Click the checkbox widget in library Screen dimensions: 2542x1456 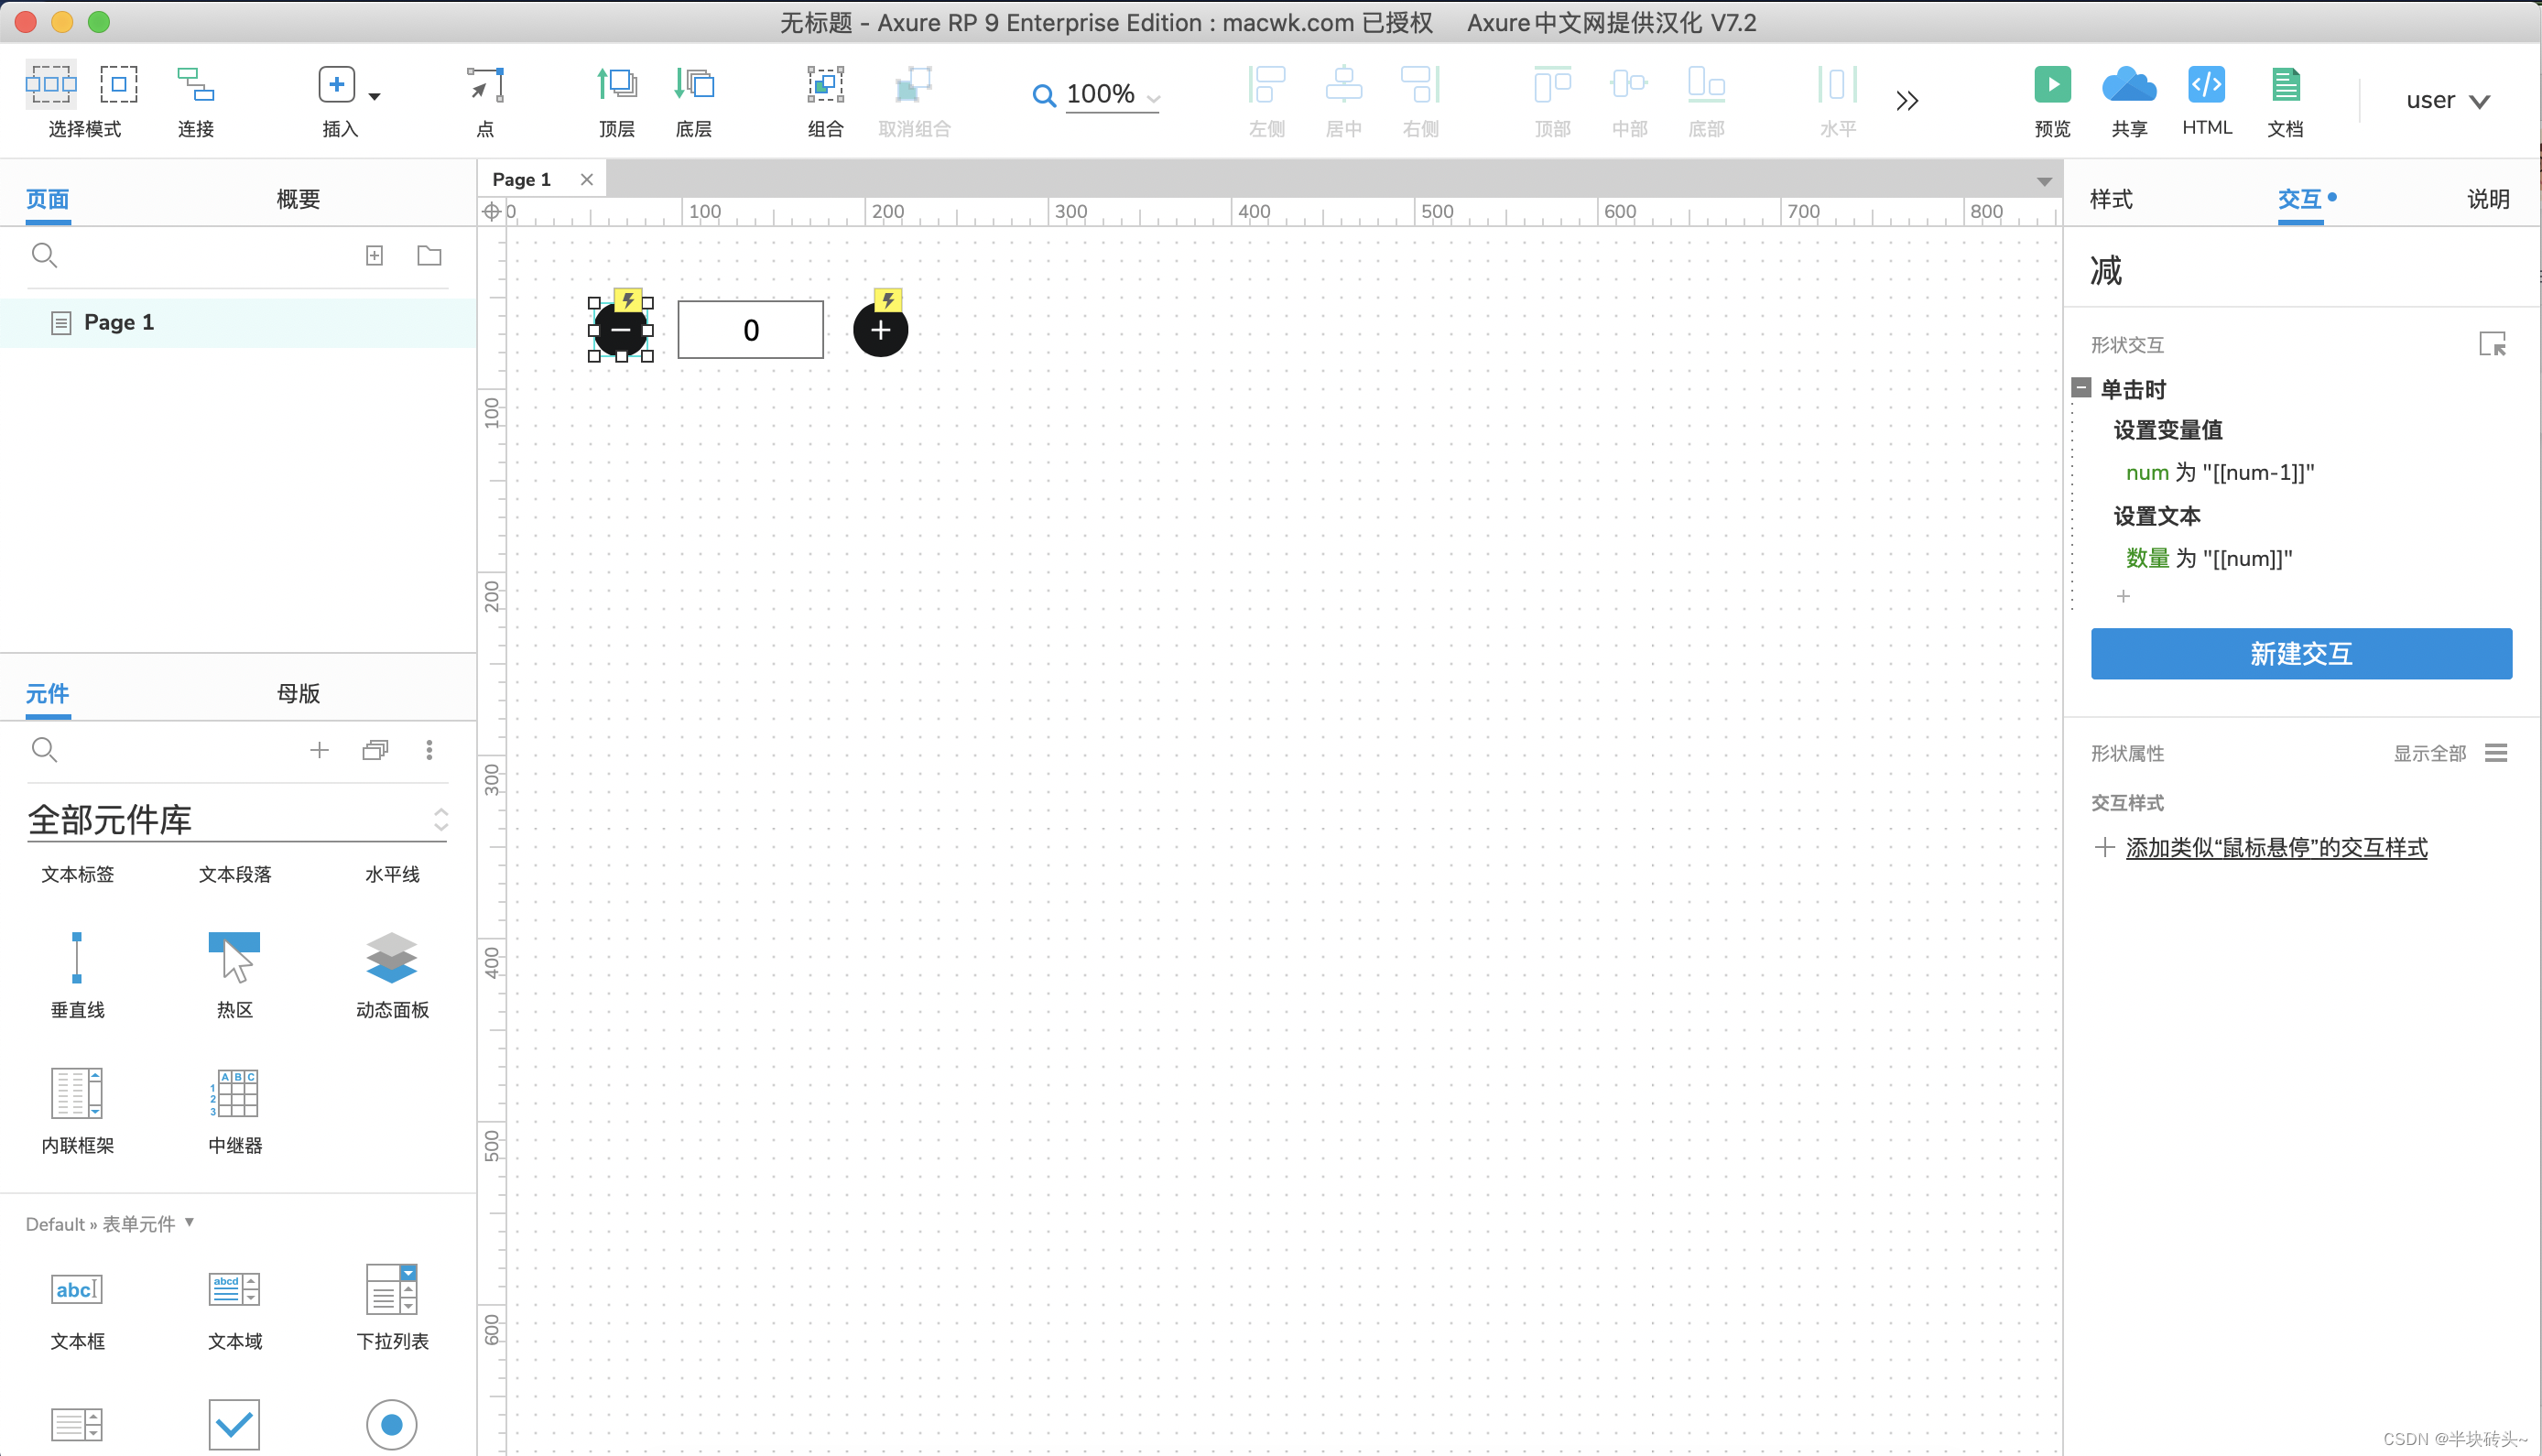[x=234, y=1424]
